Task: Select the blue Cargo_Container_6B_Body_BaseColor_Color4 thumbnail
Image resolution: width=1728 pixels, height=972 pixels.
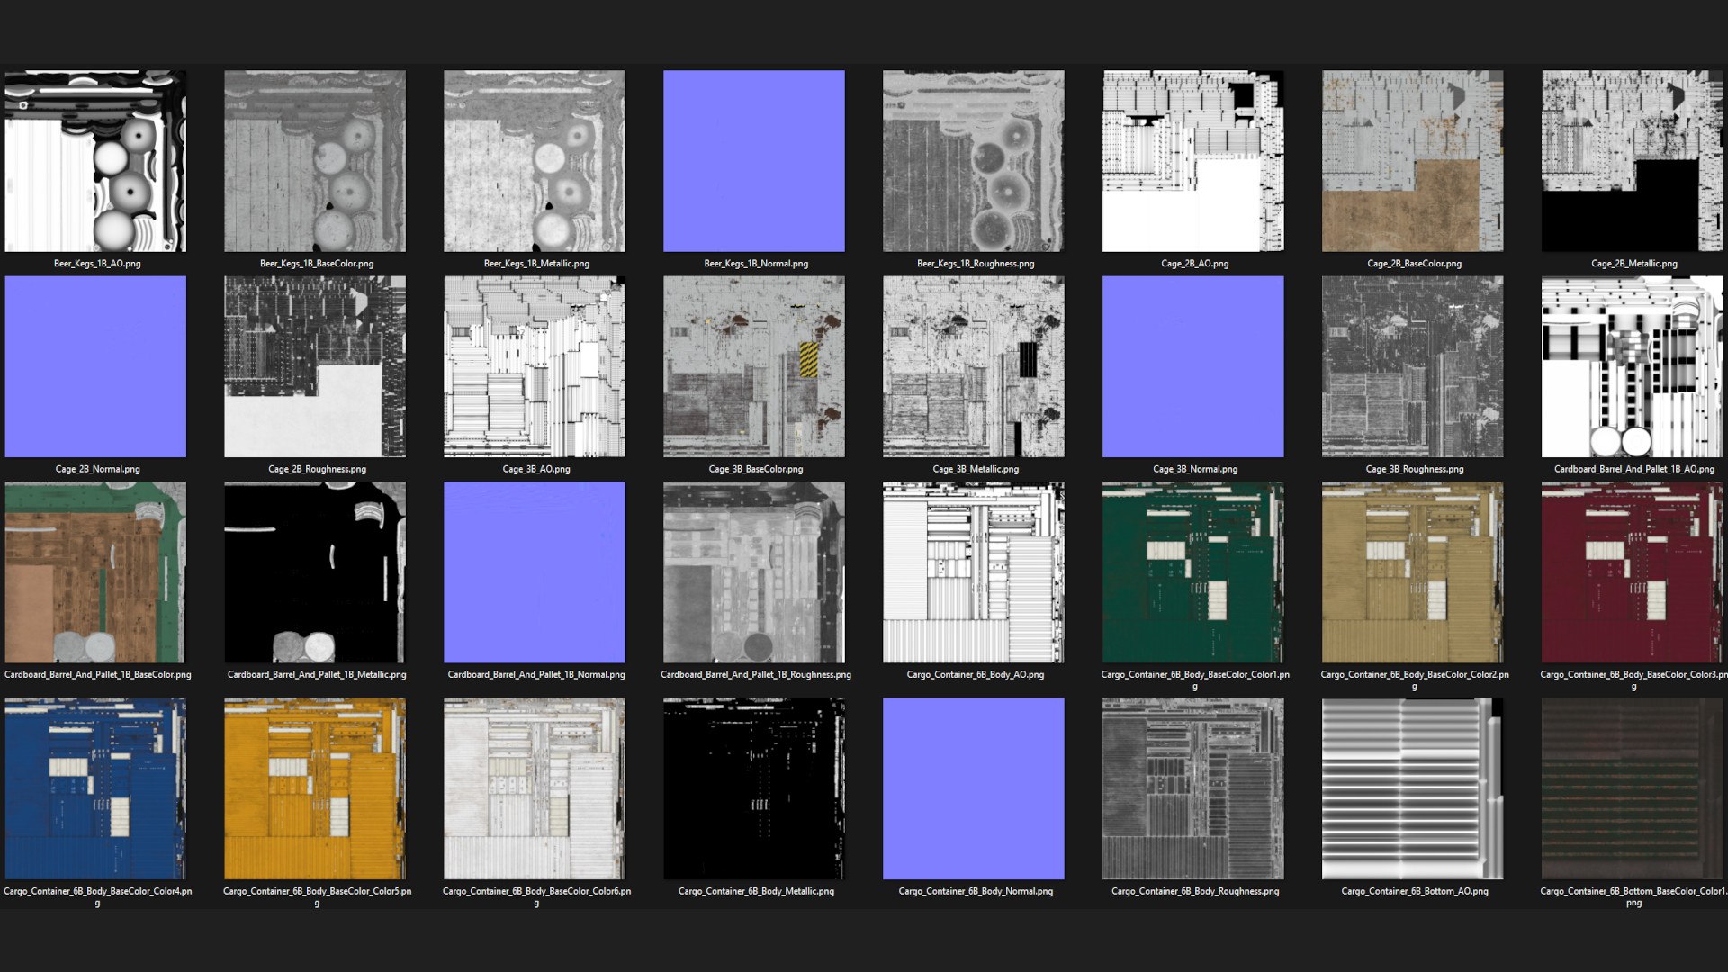Action: 95,789
